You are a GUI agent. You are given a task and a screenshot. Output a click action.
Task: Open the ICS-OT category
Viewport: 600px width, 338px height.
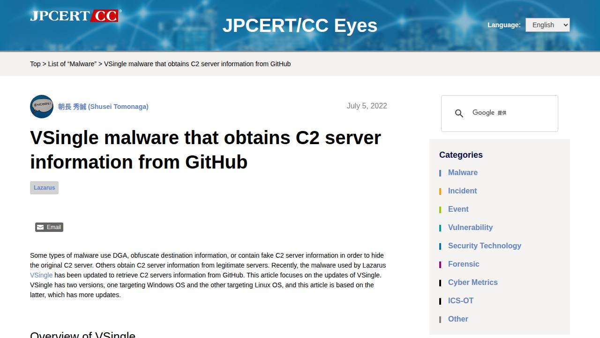461,301
